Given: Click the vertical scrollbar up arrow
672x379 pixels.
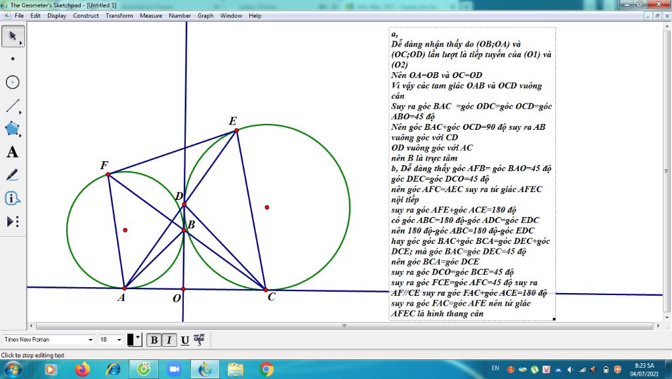Looking at the screenshot, I should point(667,26).
